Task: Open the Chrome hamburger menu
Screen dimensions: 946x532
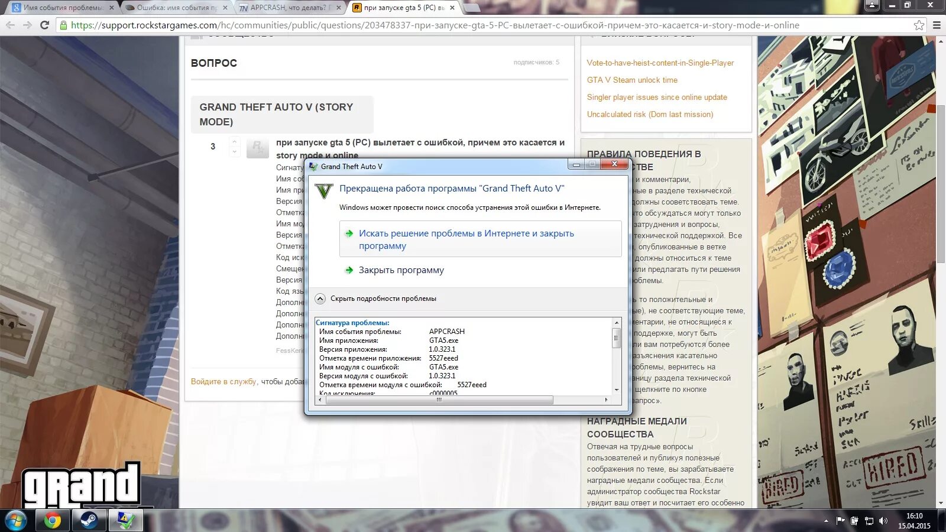Action: pyautogui.click(x=937, y=25)
